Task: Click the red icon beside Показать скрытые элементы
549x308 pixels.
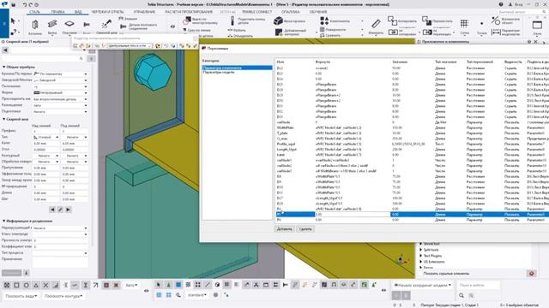Action: pyautogui.click(x=532, y=274)
